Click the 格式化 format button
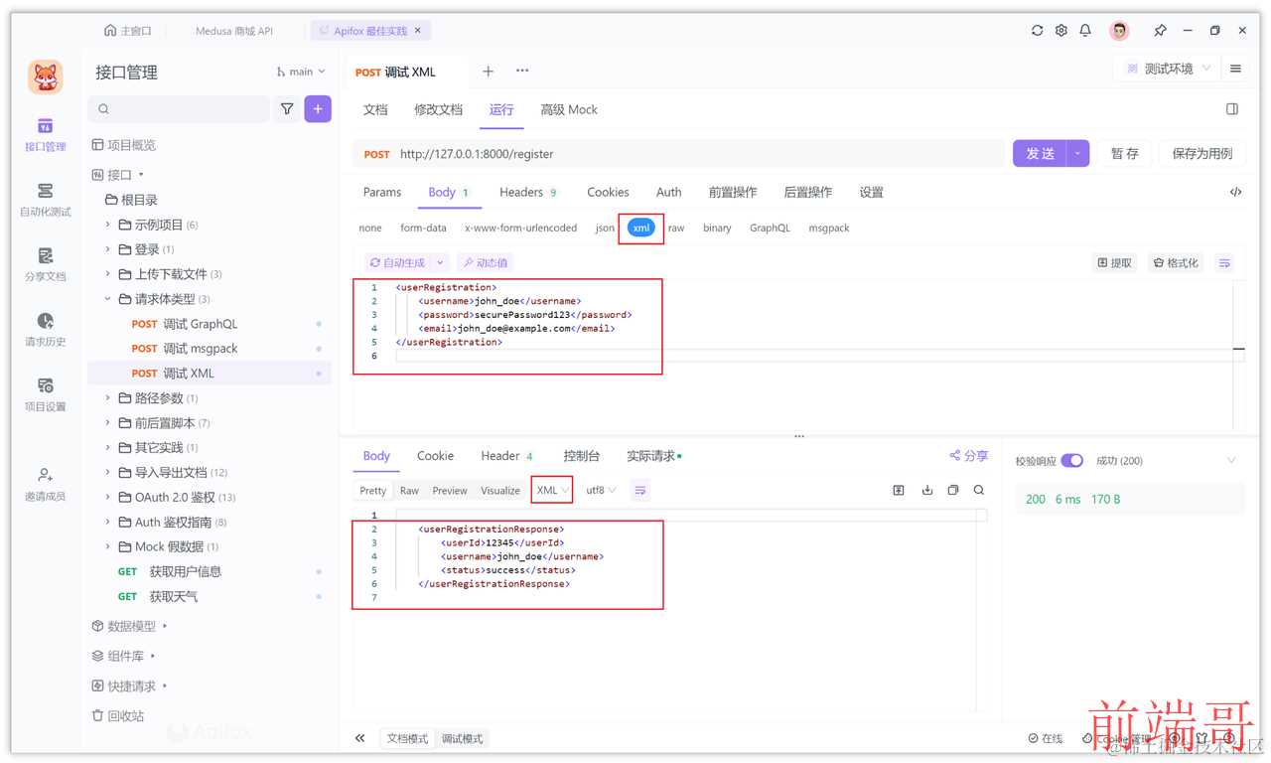This screenshot has height=763, width=1271. [x=1176, y=263]
